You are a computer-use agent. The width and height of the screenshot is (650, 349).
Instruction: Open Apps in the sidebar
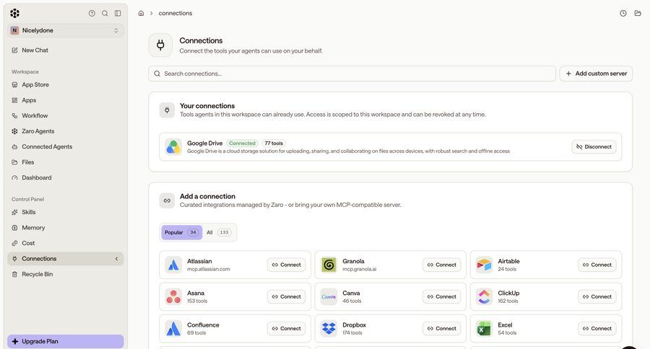[x=66, y=100]
